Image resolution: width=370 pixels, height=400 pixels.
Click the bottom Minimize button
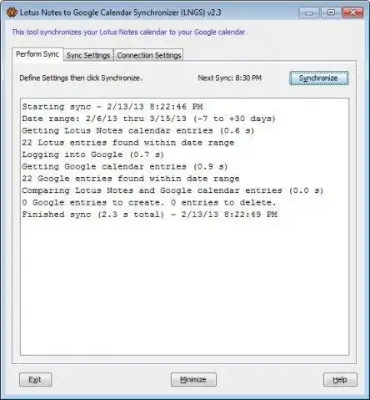click(193, 380)
